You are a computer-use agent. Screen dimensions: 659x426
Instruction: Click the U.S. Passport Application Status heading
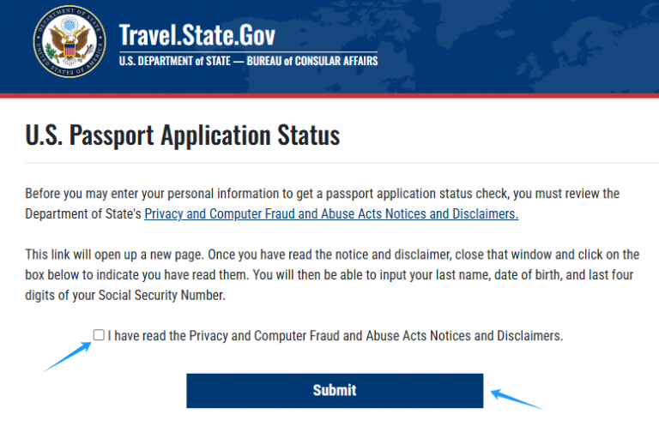[x=183, y=135]
